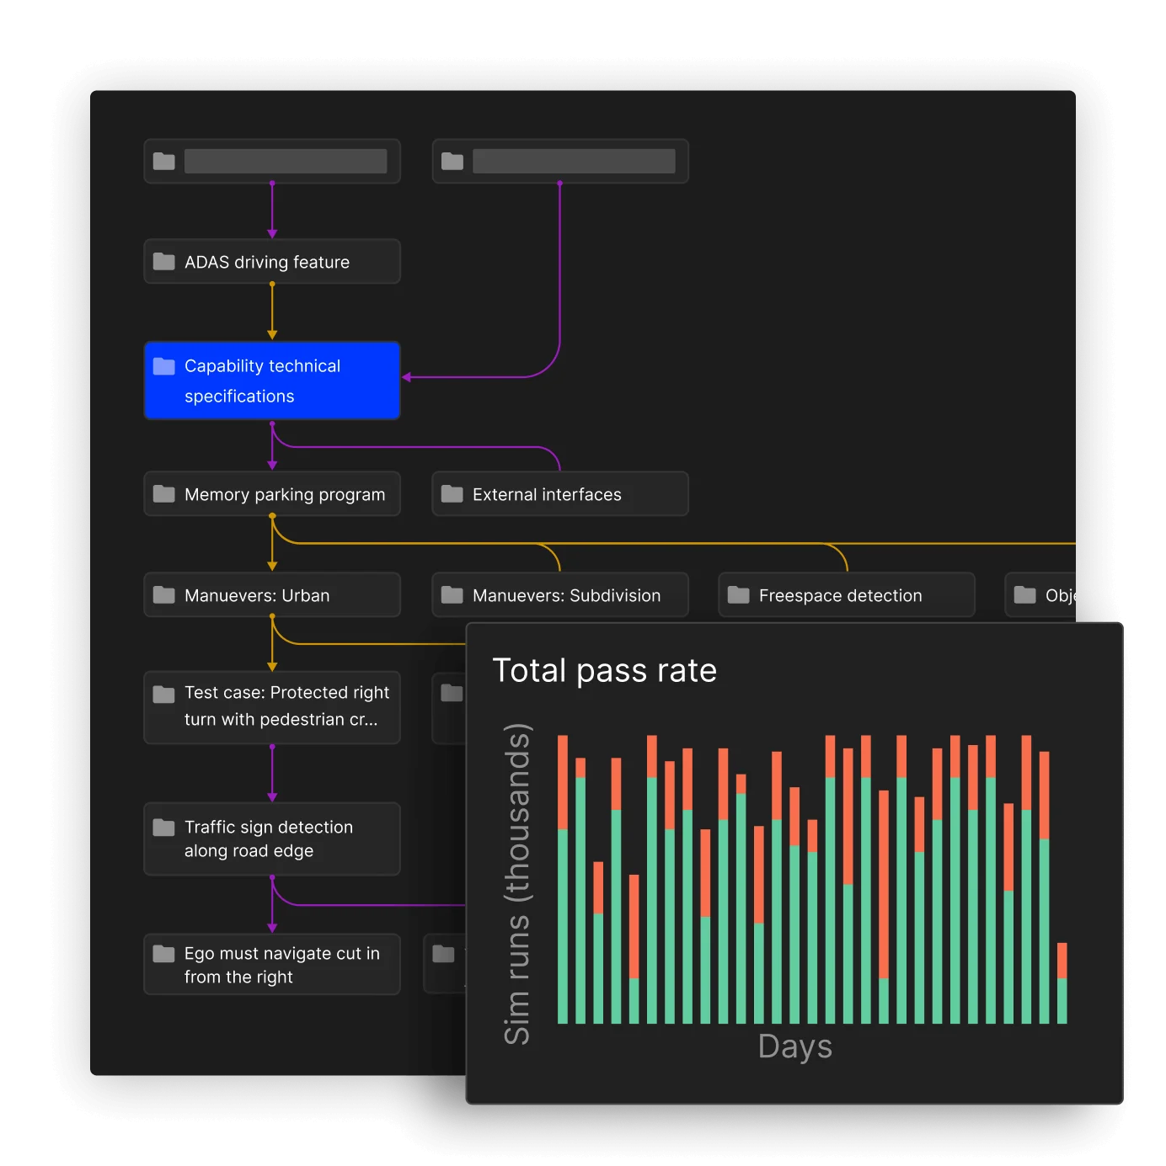Click the folder icon on External interfaces
This screenshot has width=1166, height=1166.
point(452,494)
